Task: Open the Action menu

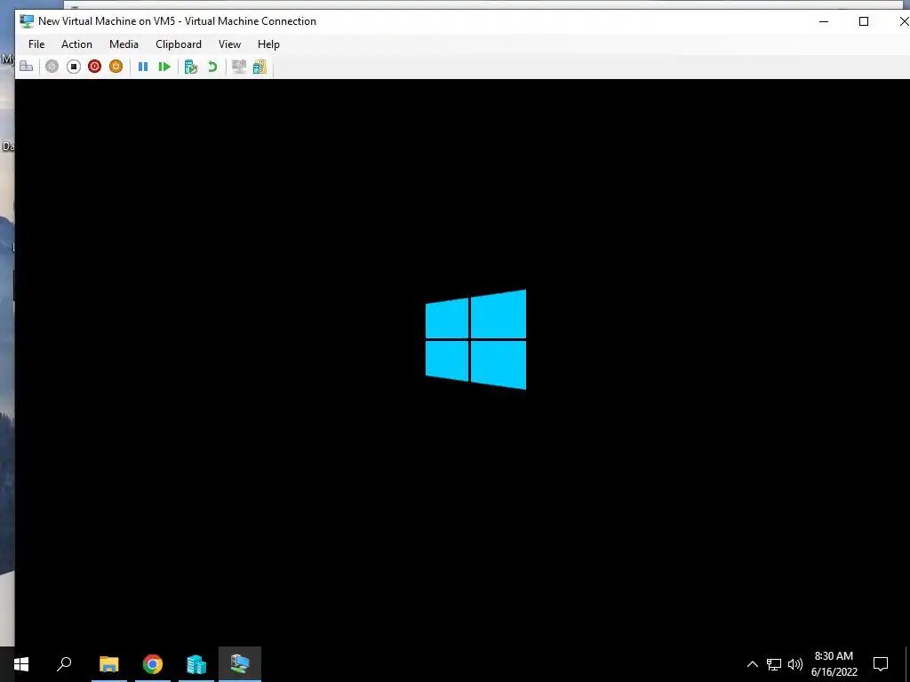Action: click(x=76, y=44)
